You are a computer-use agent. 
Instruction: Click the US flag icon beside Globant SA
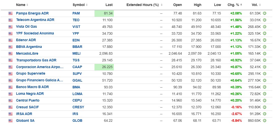[11, 121]
